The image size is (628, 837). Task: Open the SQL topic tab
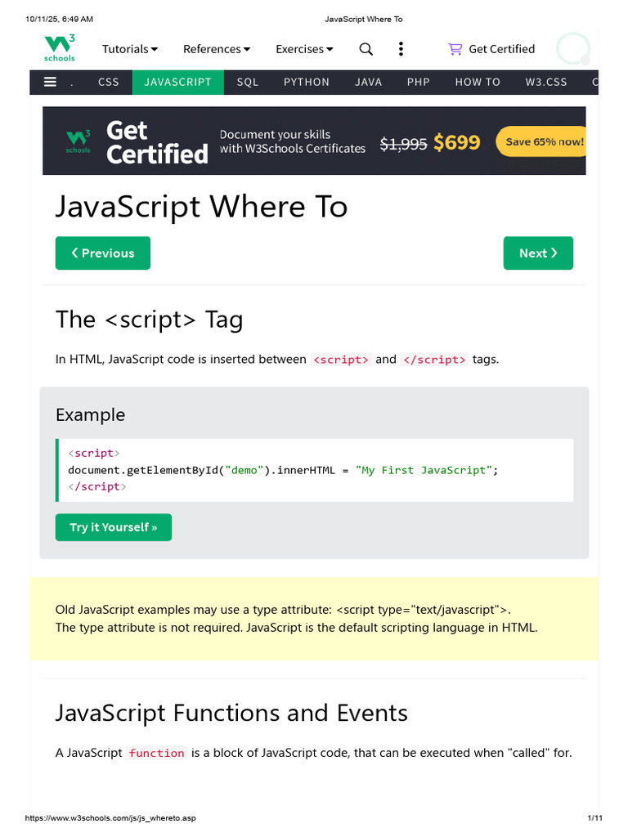pos(247,83)
